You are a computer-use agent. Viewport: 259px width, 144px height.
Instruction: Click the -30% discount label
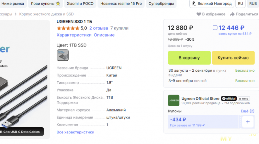pos(190,39)
